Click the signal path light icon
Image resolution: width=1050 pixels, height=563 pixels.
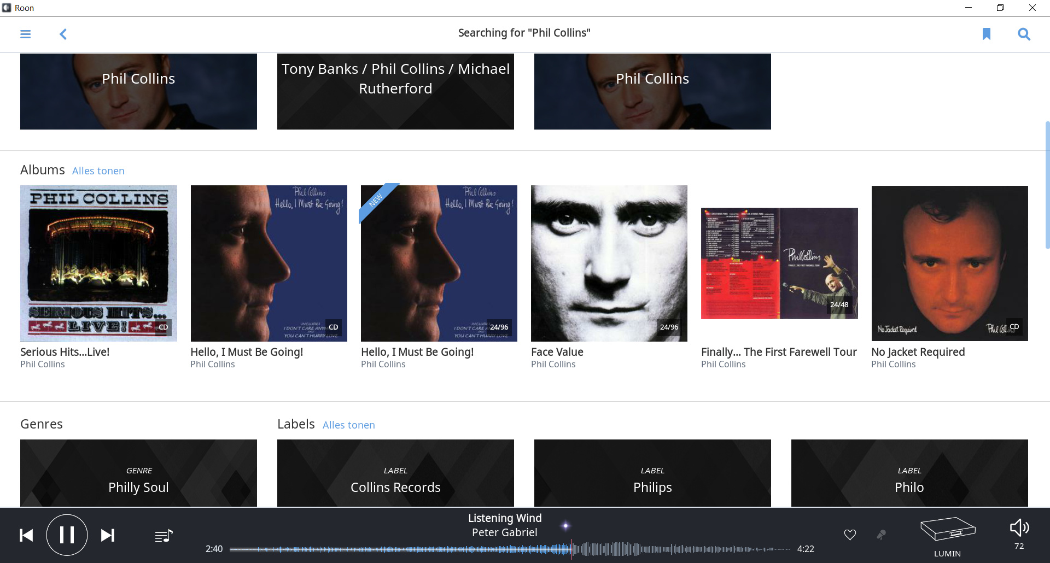[x=565, y=526]
